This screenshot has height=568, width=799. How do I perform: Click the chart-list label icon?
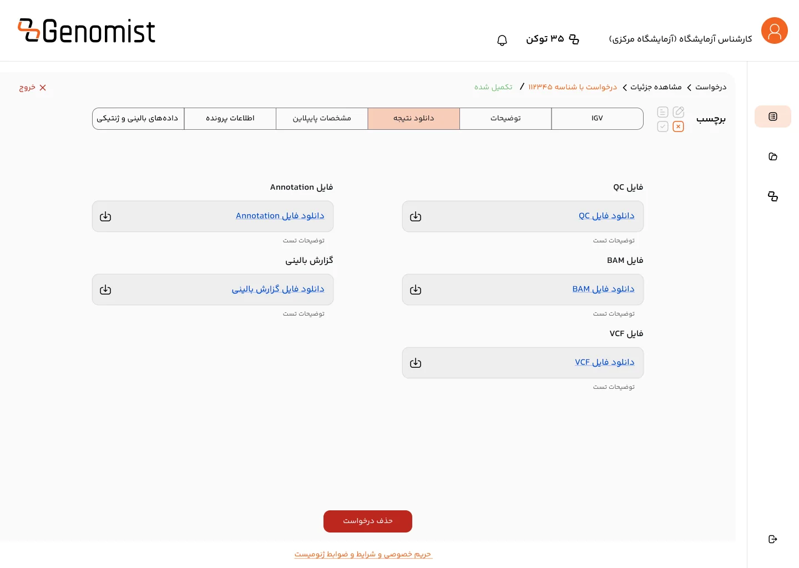(x=663, y=112)
